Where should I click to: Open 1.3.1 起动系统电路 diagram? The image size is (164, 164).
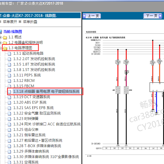coord(28,53)
